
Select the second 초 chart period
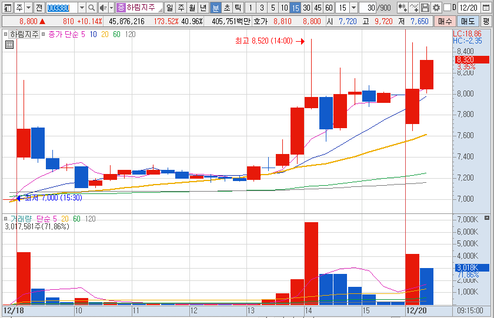pos(227,8)
